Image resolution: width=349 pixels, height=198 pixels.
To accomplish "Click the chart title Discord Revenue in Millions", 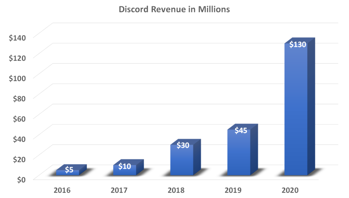I will [x=174, y=9].
